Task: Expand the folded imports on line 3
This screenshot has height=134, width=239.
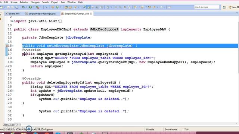Action: click(13, 21)
